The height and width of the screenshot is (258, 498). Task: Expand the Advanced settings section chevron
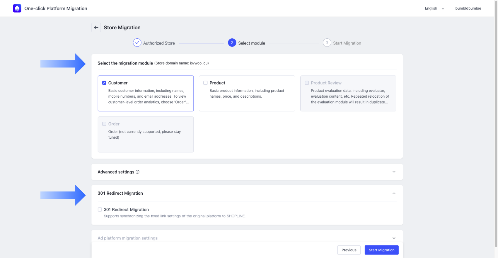[x=394, y=172]
